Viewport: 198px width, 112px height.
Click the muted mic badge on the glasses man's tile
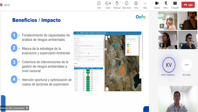(x=162, y=26)
